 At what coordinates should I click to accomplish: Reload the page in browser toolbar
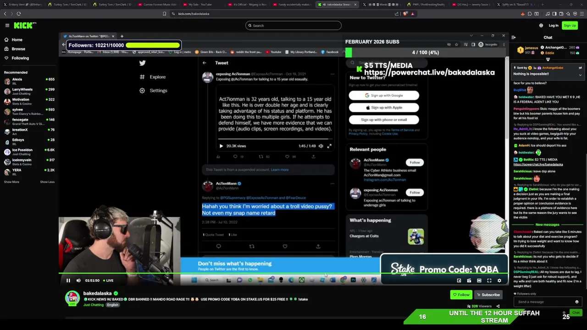click(19, 14)
